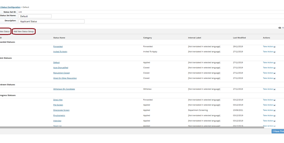Screen dimensions: 284x143
Task: Click the Internal Label column header
Action: [x=195, y=38]
